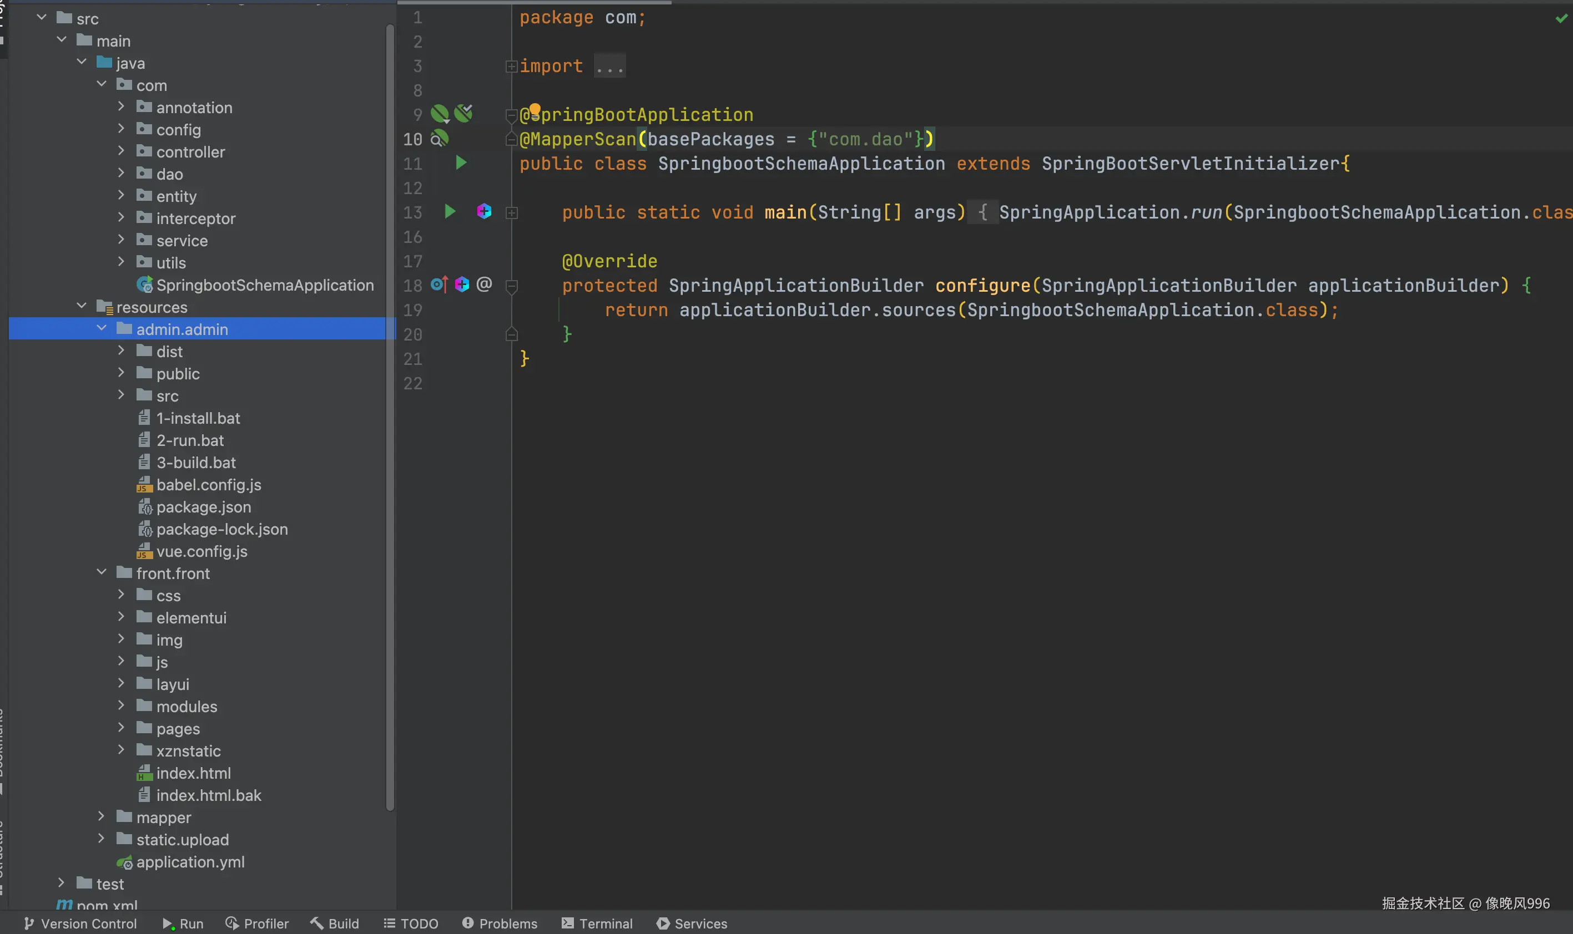Click the green run icon beside main method

(450, 211)
